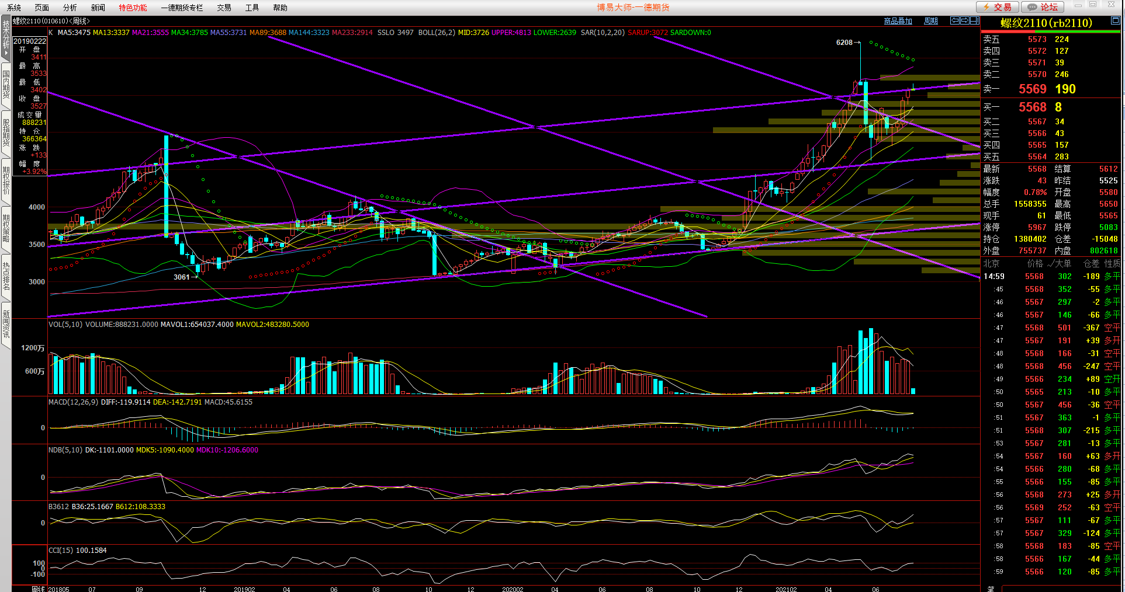Switch to the 期权报价 side tab

(6, 180)
